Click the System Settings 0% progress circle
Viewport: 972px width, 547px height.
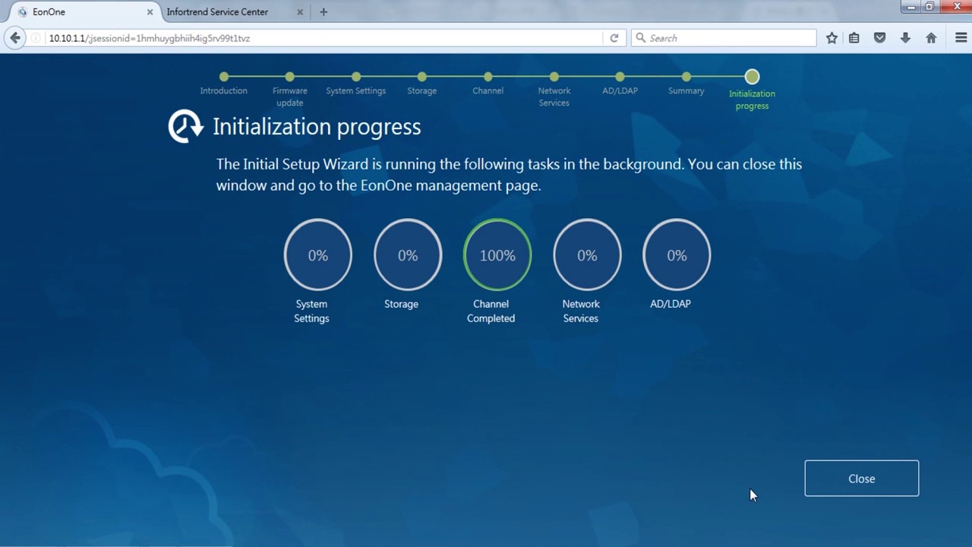click(x=318, y=255)
